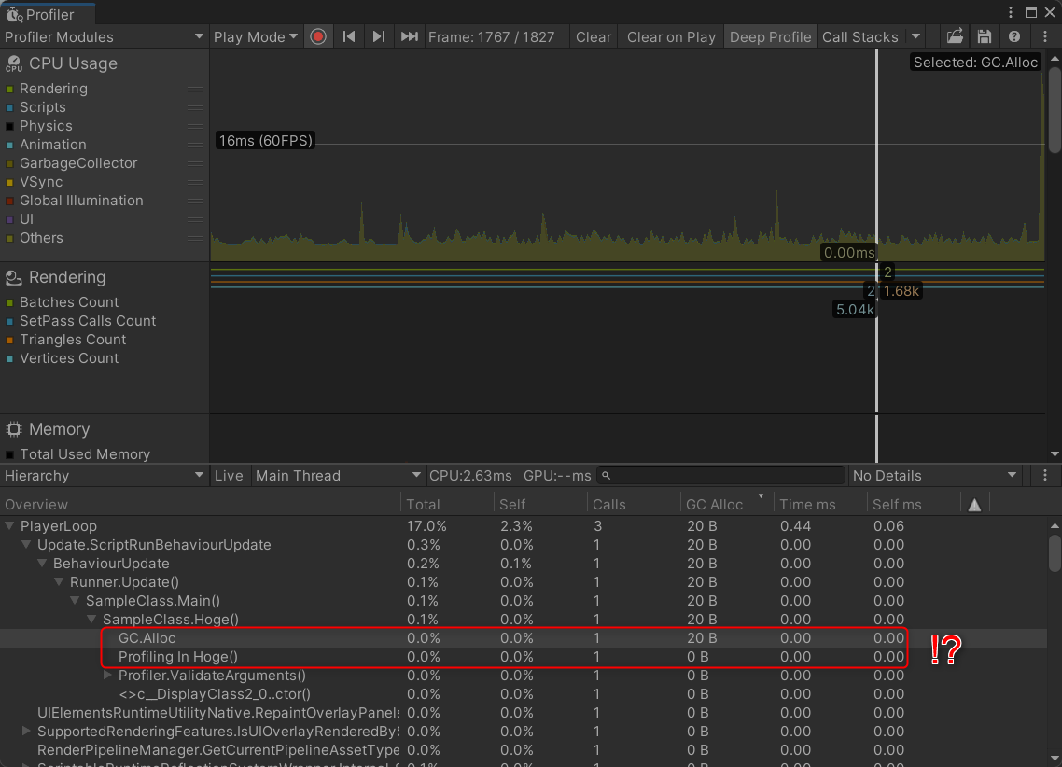Collapse the SampleClass.Main() node

(x=76, y=601)
